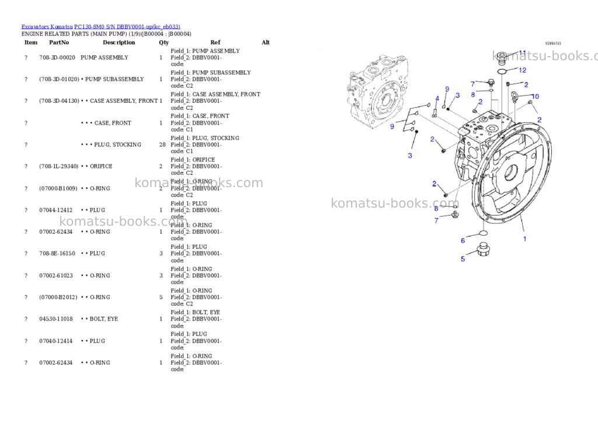Select part number 708-3D-00020
The width and height of the screenshot is (598, 424).
(57, 58)
